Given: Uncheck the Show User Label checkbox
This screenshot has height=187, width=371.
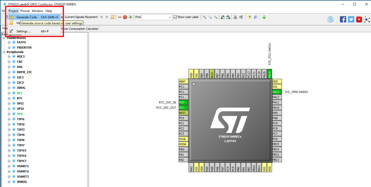Looking at the screenshot, I should pos(175,17).
